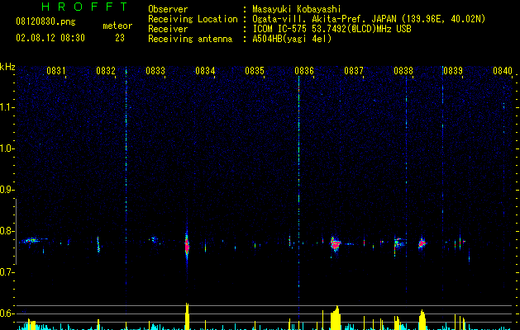Click the antenna A504HB(yagi 4el) text
This screenshot has height=330, width=520.
pos(292,39)
